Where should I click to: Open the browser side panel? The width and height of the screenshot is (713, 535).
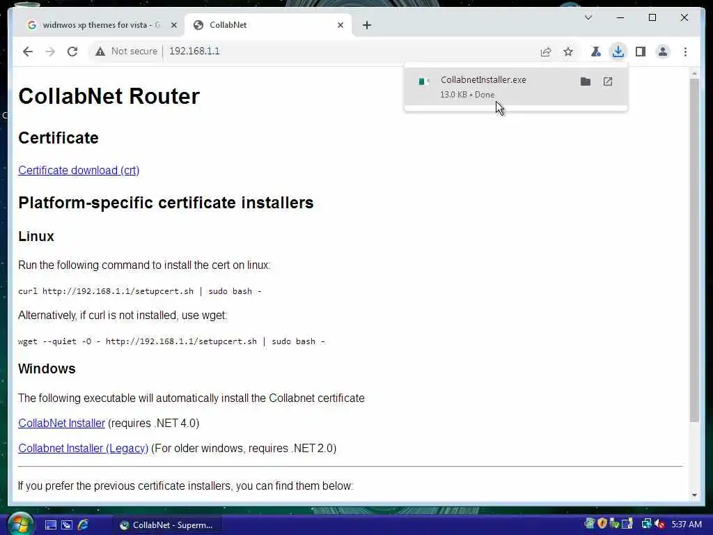click(641, 52)
